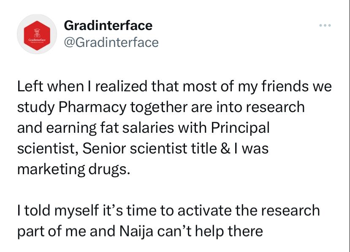The width and height of the screenshot is (350, 252).
Task: Click the phrase marketing drugs
Action: (x=73, y=169)
